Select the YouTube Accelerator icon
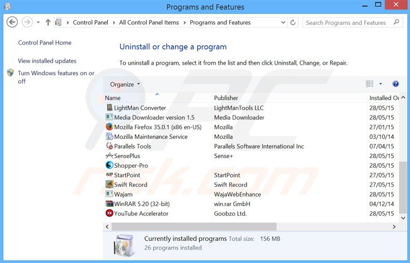 (110, 213)
